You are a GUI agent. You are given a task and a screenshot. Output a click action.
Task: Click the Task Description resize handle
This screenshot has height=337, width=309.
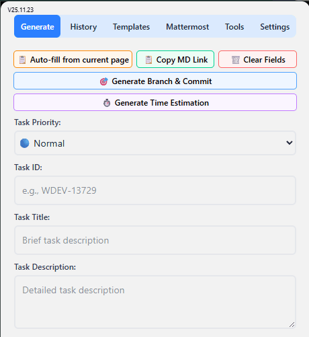[x=292, y=324]
